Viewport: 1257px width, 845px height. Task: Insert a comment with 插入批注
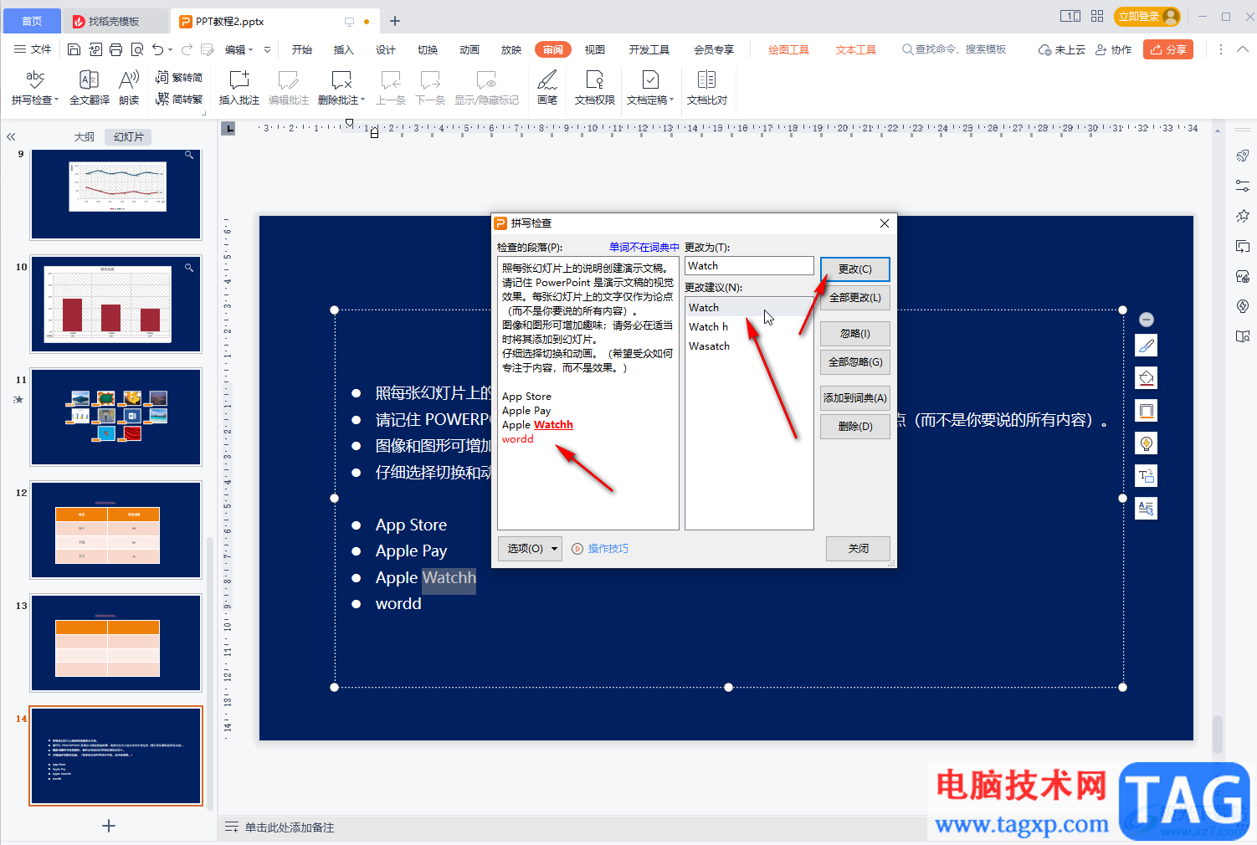239,87
